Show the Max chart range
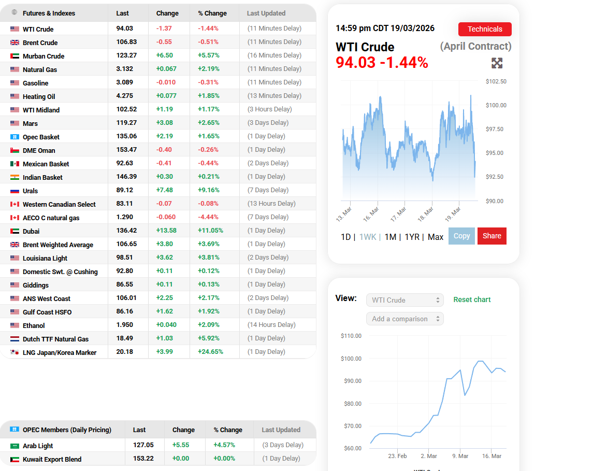 436,237
